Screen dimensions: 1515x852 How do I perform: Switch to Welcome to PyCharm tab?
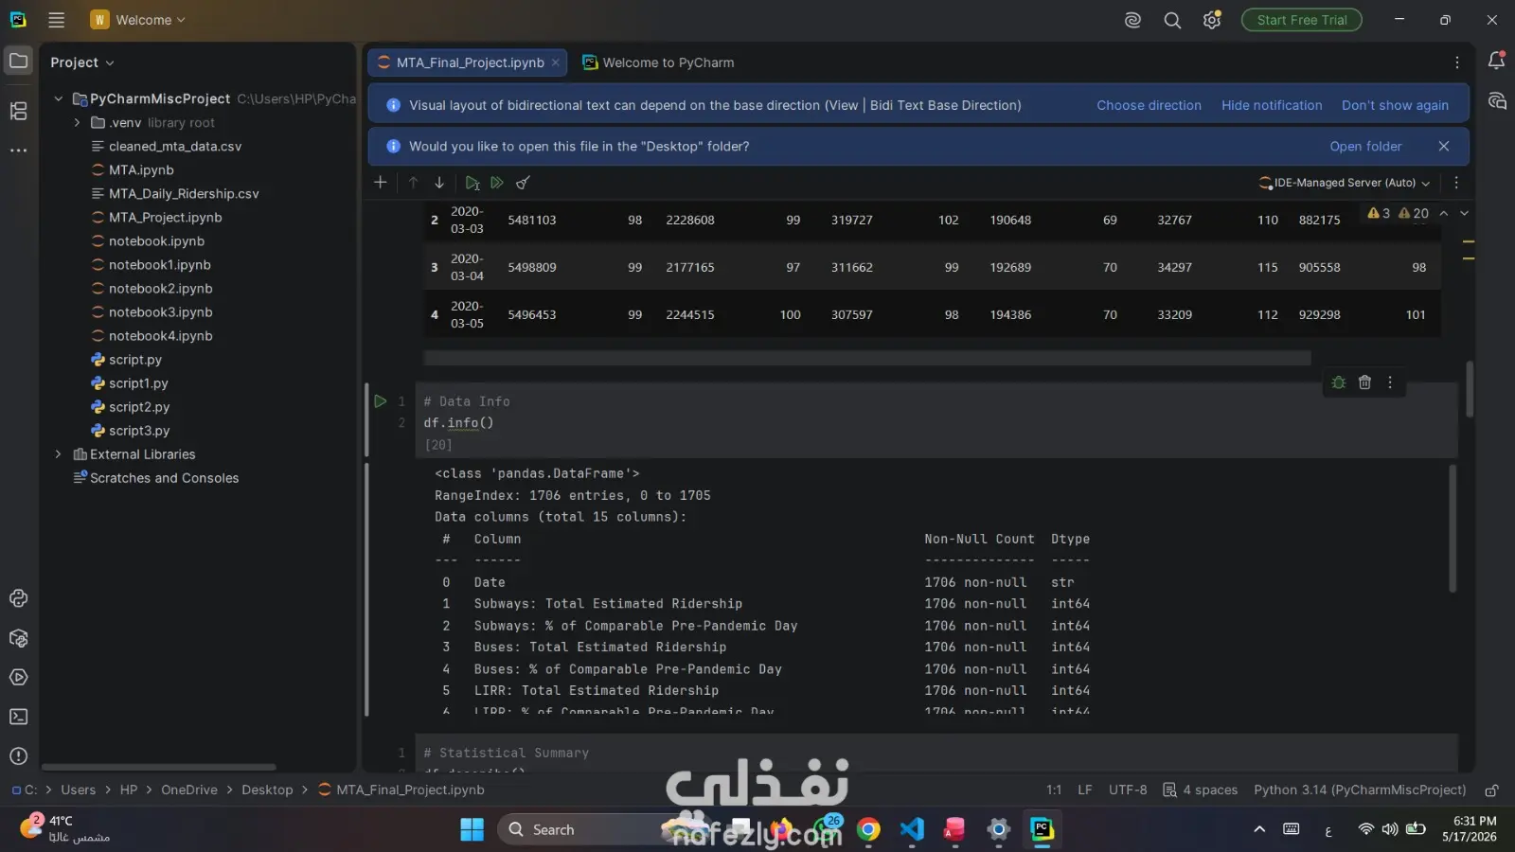[658, 62]
